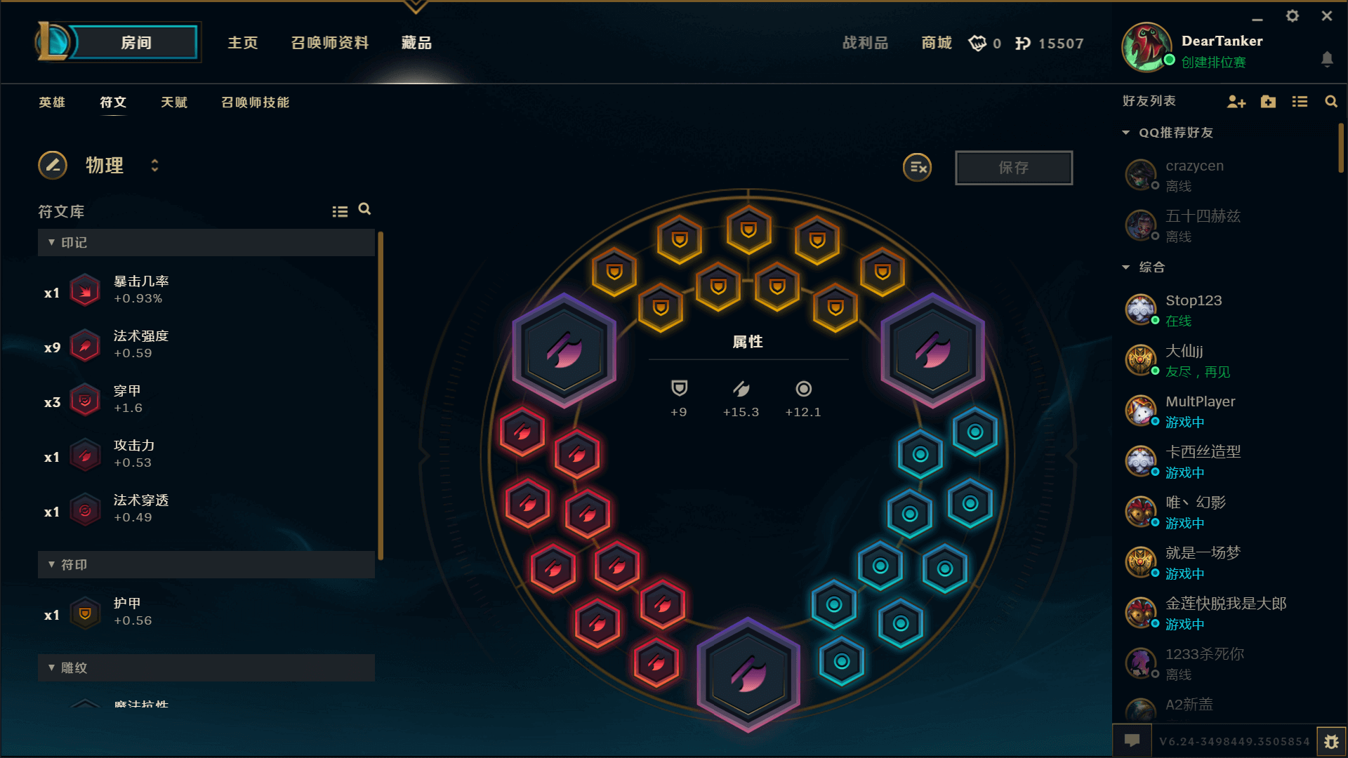Screen dimensions: 1348x758
Task: Open the notification bell icon
Action: click(x=1327, y=59)
